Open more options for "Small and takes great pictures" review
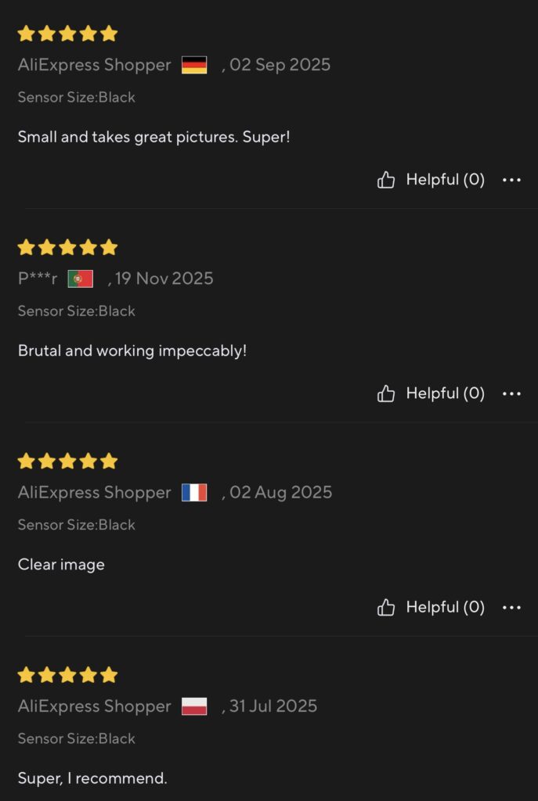Image resolution: width=538 pixels, height=801 pixels. click(x=511, y=181)
